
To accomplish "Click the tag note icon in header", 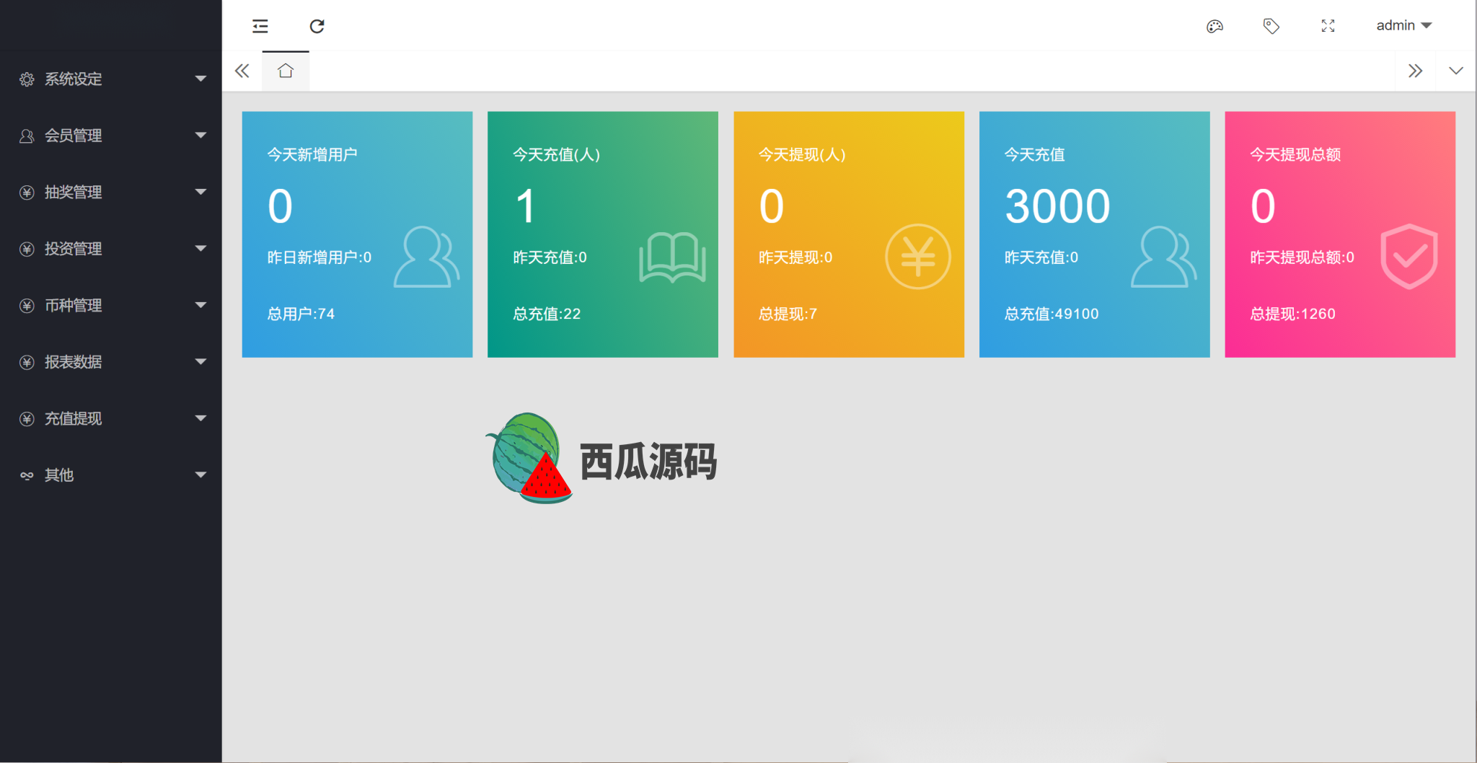I will pos(1271,26).
